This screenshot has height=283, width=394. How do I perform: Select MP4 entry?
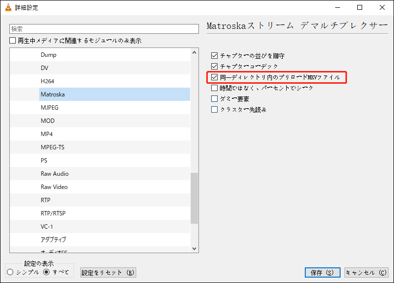click(x=100, y=134)
